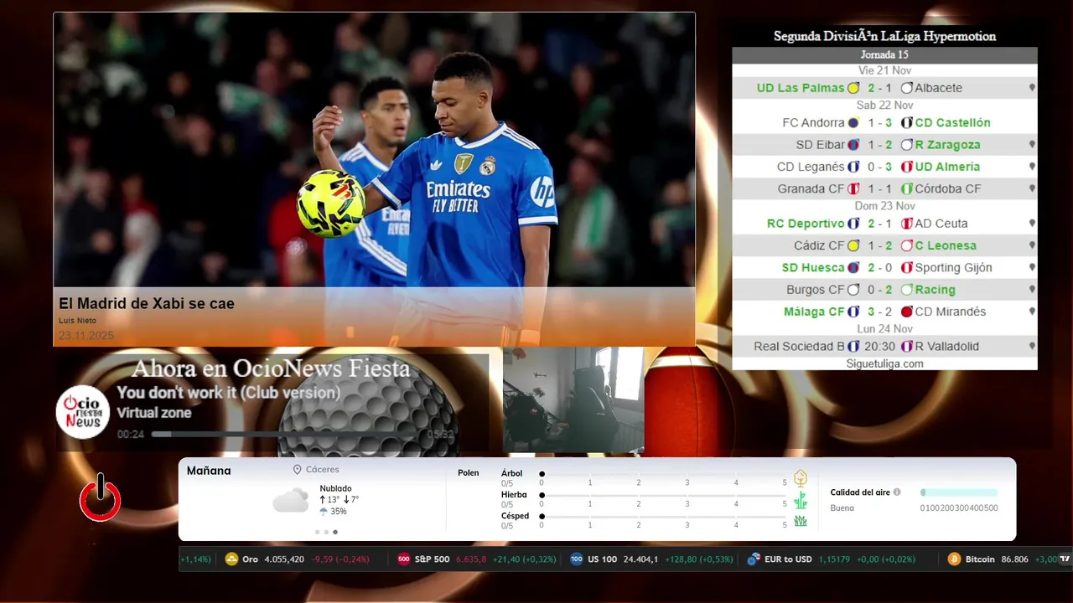The image size is (1073, 603).
Task: Click the Césped pollen level slider
Action: click(x=663, y=516)
